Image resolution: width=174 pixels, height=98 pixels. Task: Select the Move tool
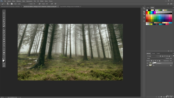(4, 13)
